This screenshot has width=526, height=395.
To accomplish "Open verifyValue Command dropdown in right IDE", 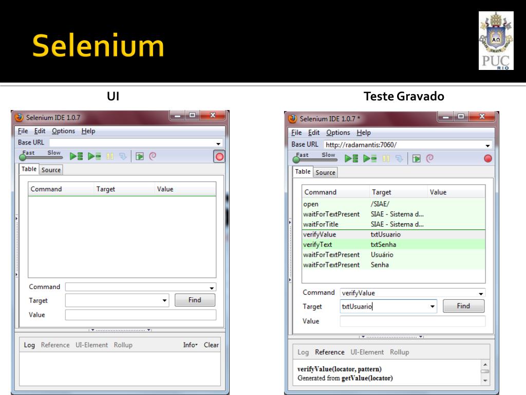I will pyautogui.click(x=481, y=294).
